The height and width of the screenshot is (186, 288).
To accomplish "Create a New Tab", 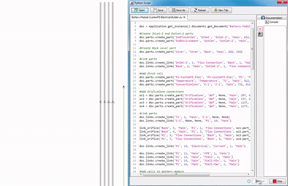I will pyautogui.click(x=221, y=10).
